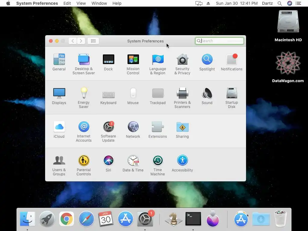Click the Search field in System Preferences

(219, 41)
